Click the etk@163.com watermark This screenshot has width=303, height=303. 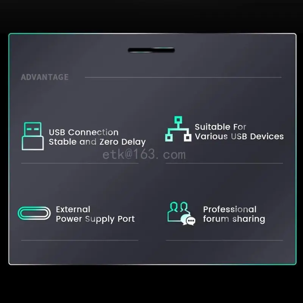(144, 155)
